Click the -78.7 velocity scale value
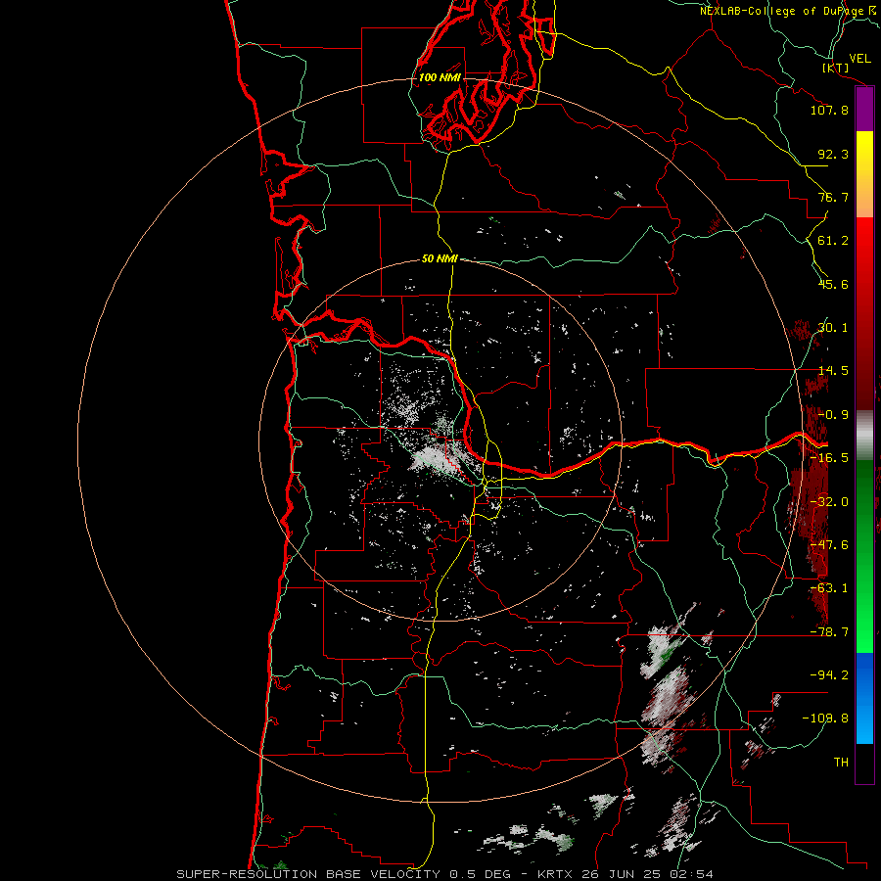This screenshot has height=881, width=881. 829,632
